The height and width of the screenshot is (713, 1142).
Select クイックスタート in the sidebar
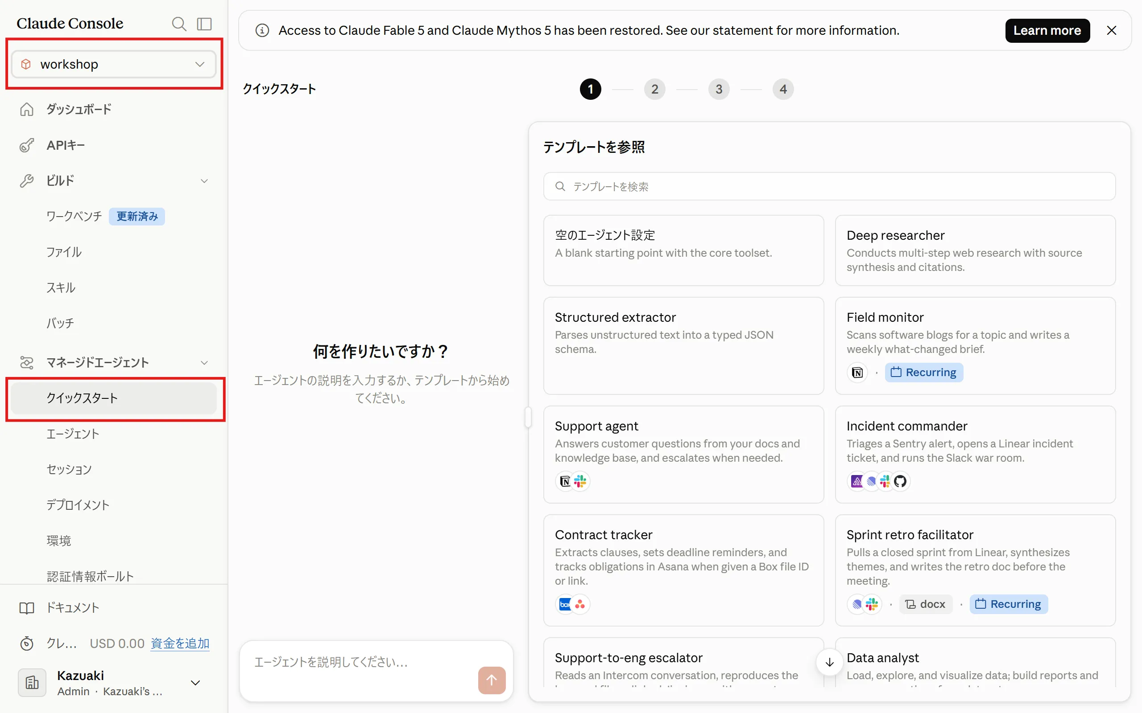coord(113,398)
